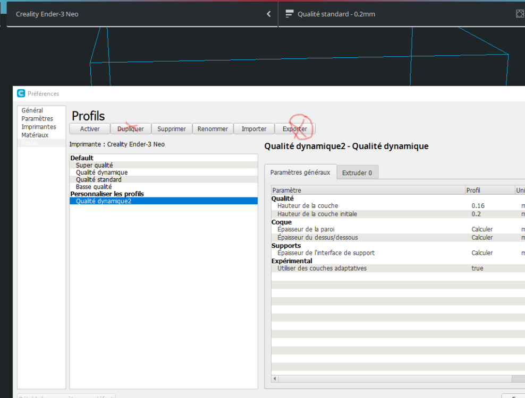The height and width of the screenshot is (398, 525).
Task: Click the Supprimer button
Action: click(x=172, y=129)
